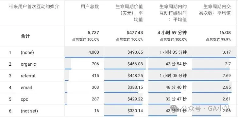238x118 pixels.
Task: Select the organic medium row
Action: pyautogui.click(x=28, y=64)
